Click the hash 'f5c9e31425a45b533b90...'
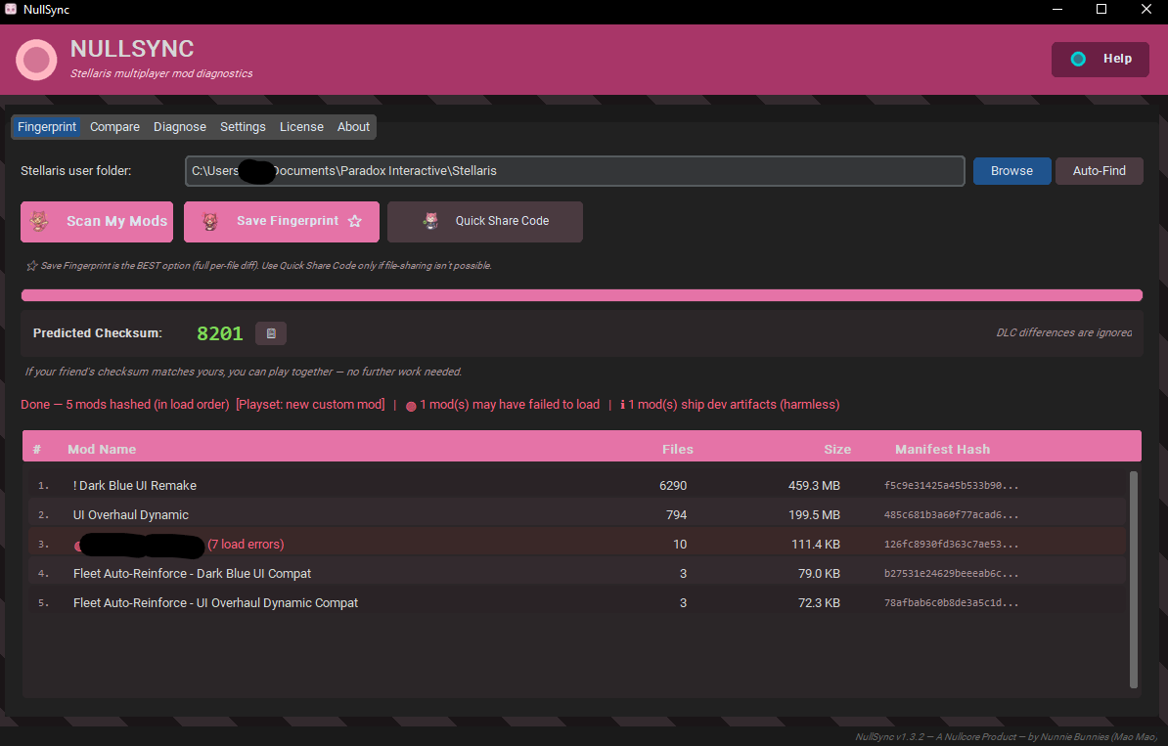This screenshot has height=746, width=1168. coord(951,485)
